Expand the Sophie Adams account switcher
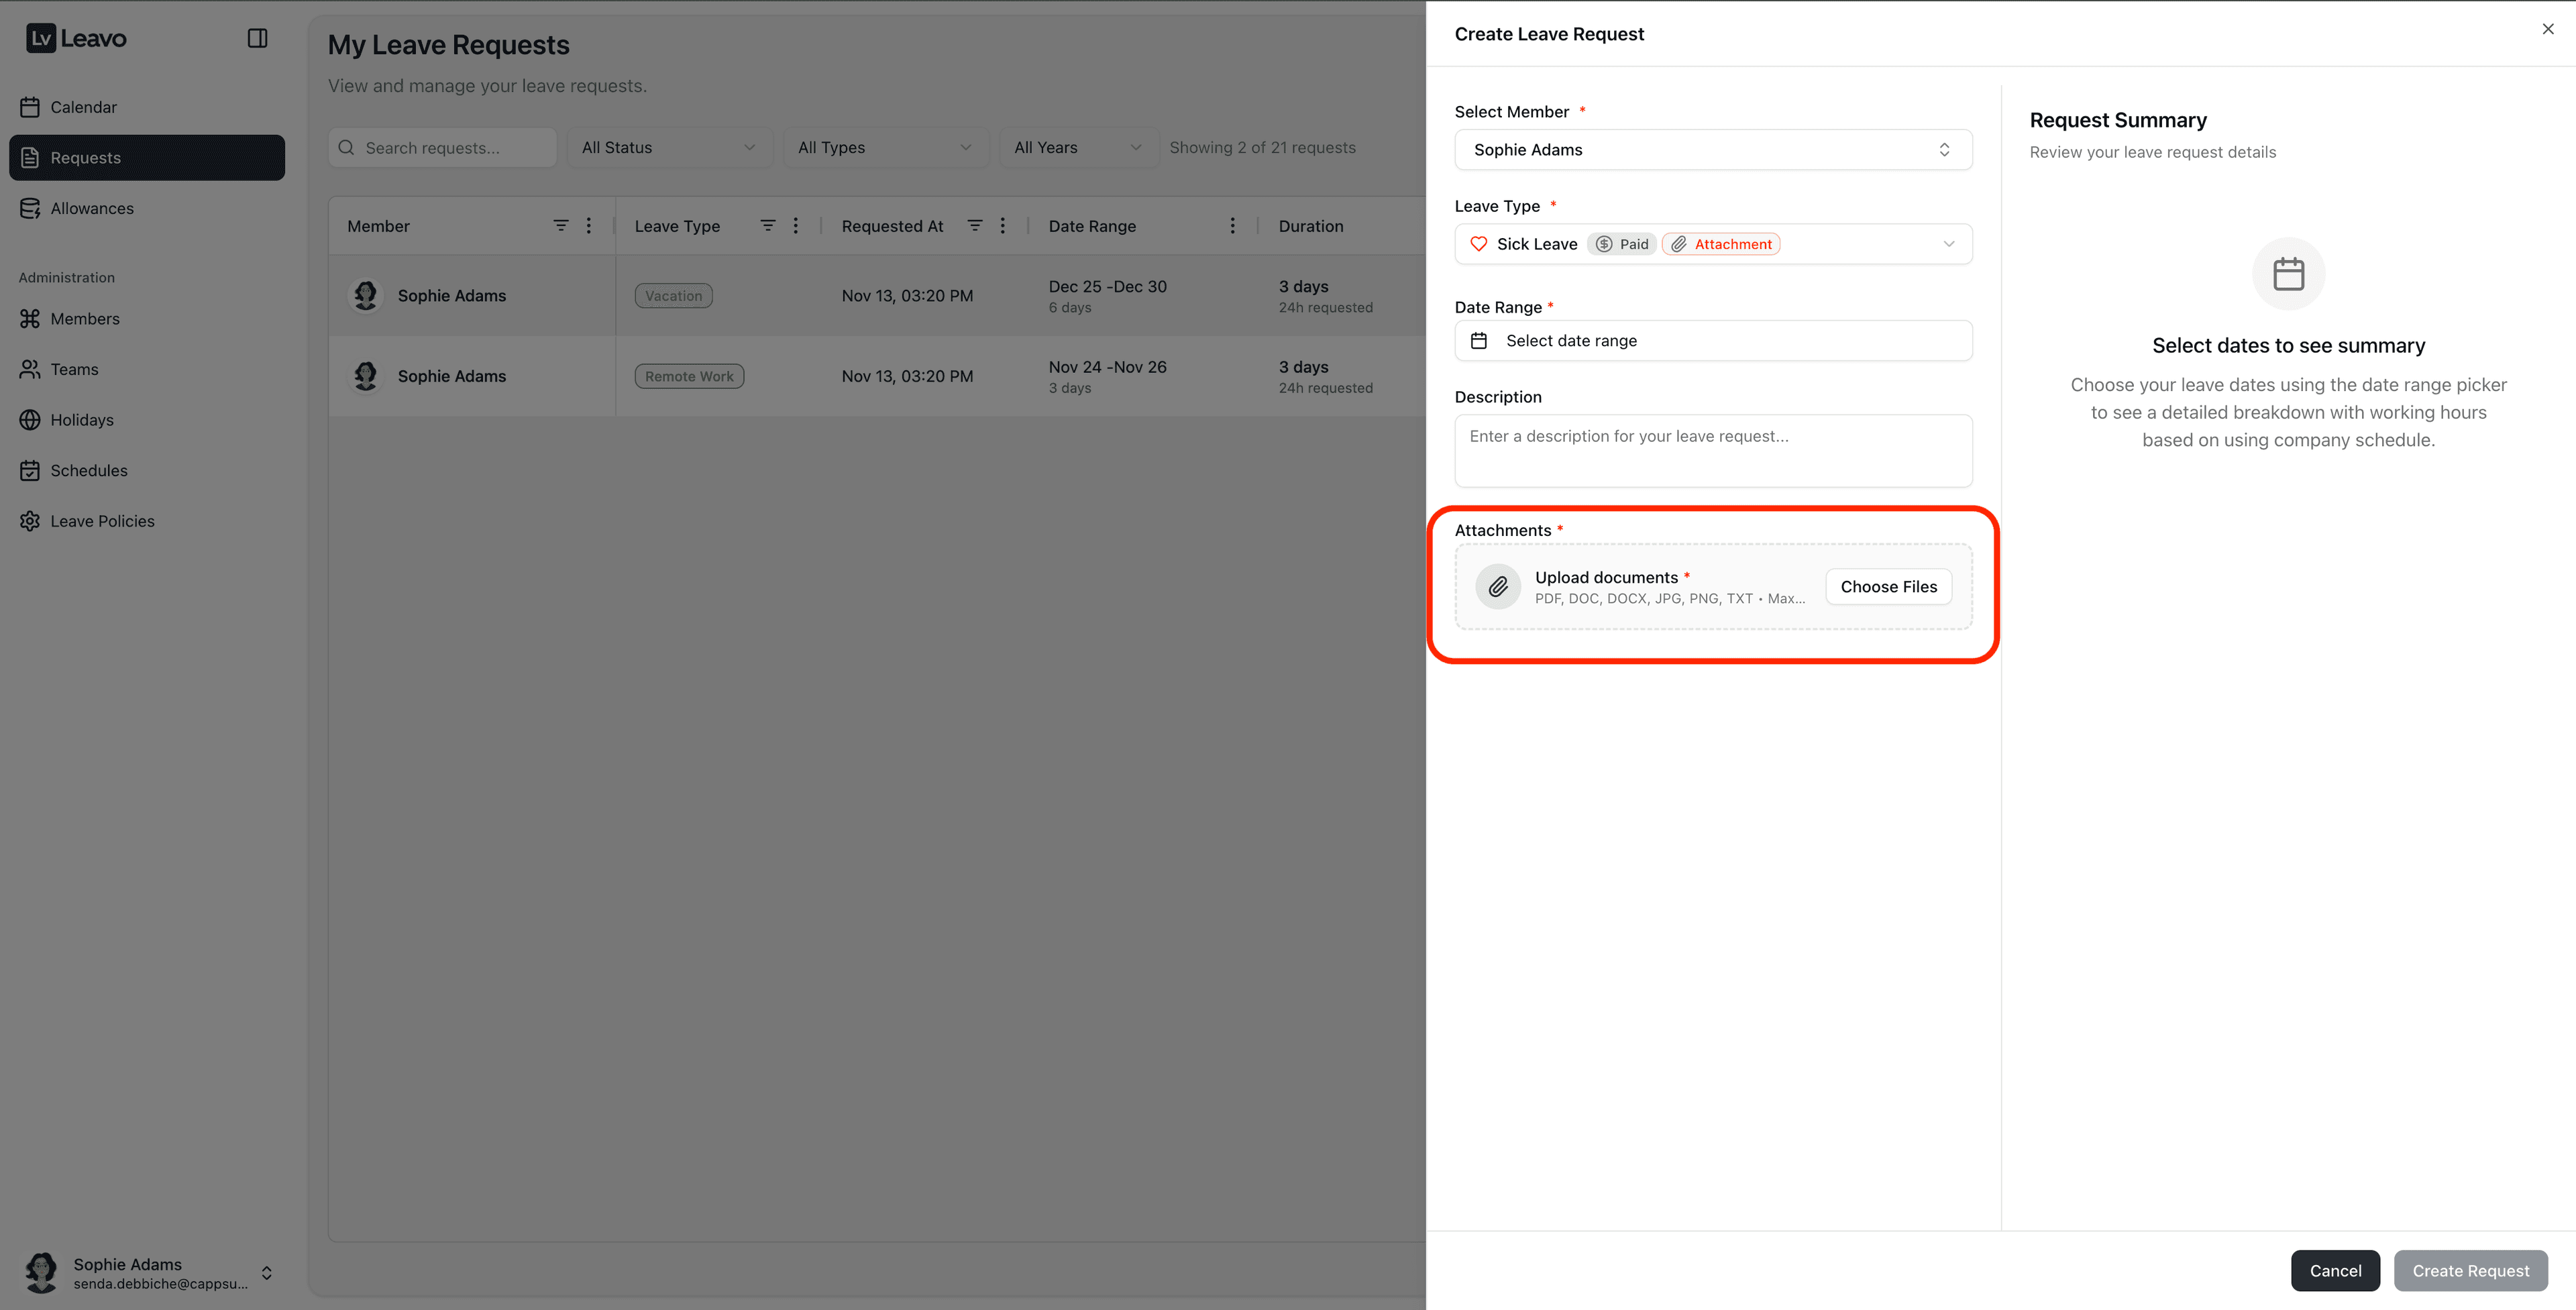The height and width of the screenshot is (1310, 2576). (x=266, y=1273)
